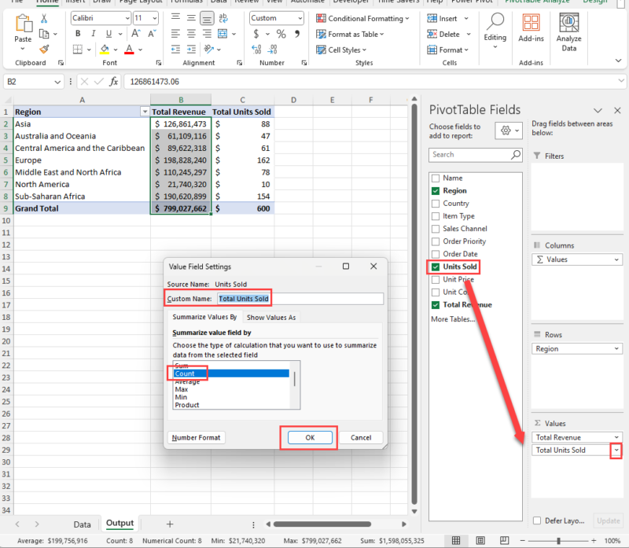Screen dimensions: 629x548
Task: Click the Format as Table icon
Action: pyautogui.click(x=322, y=34)
